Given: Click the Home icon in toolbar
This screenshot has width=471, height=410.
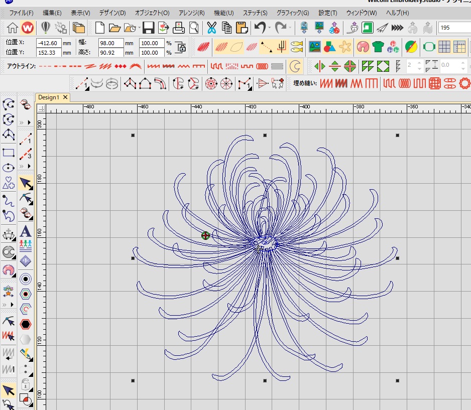Looking at the screenshot, I should [x=13, y=28].
